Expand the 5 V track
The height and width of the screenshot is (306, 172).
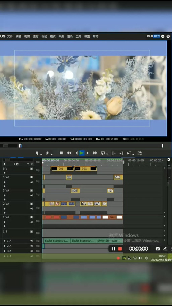[x=5, y=173]
